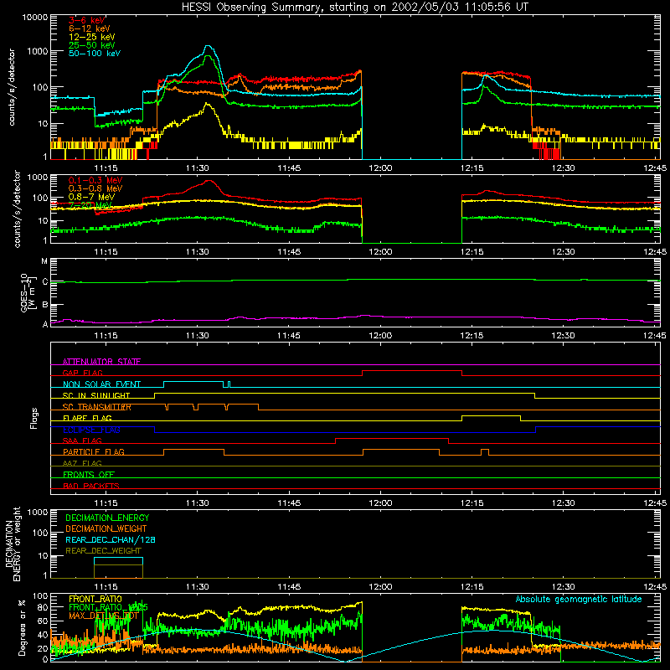Click the B flux class tick label

pos(45,305)
